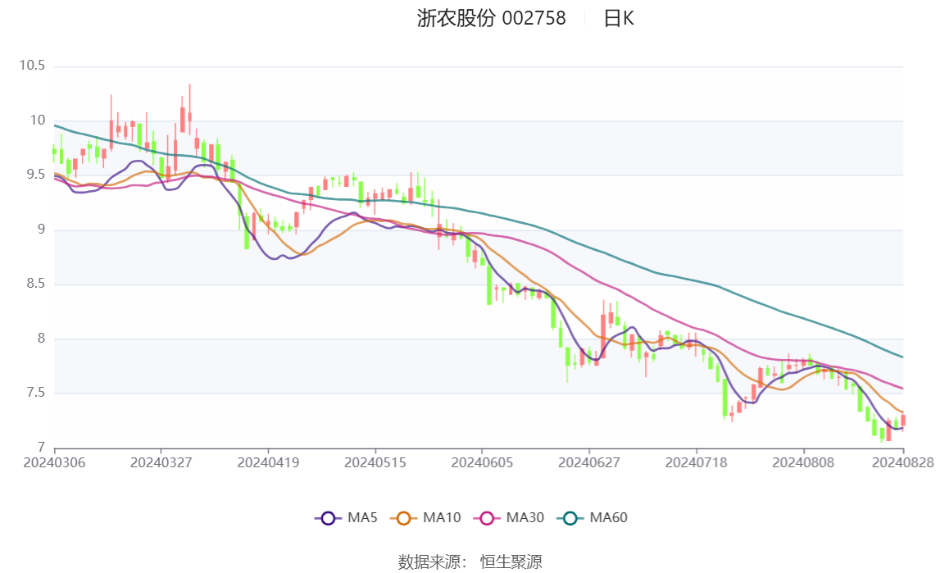Toggle the MA5 legend marker

tap(328, 518)
